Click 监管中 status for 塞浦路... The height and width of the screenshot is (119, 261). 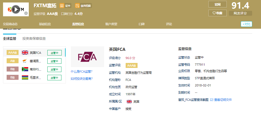coord(55,61)
